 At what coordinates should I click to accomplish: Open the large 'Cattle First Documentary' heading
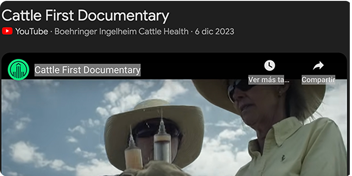click(85, 16)
